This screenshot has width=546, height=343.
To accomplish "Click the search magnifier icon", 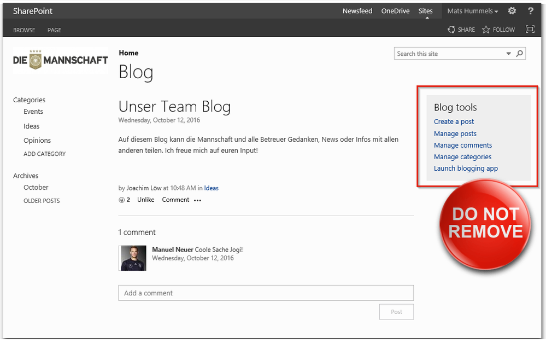I will [x=520, y=54].
